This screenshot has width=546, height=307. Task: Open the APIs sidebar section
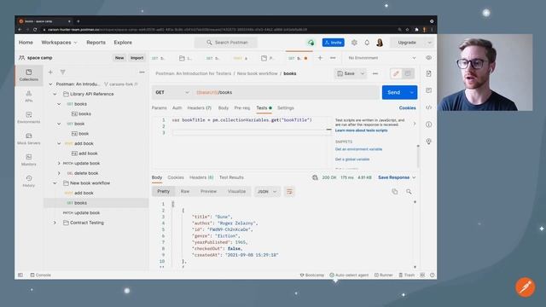coord(28,96)
